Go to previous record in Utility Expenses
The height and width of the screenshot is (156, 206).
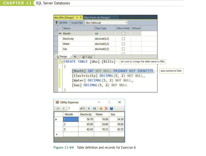pos(64,108)
